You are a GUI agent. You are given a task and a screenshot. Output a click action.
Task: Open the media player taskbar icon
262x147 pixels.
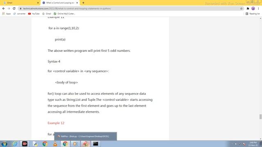[75, 144]
